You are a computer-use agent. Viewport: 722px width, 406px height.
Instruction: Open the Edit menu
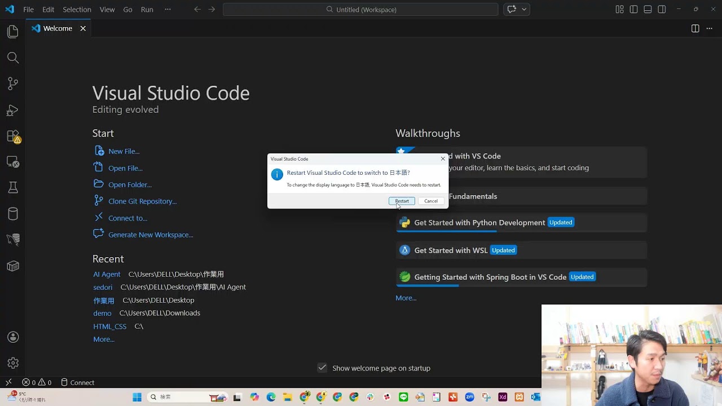(x=49, y=10)
